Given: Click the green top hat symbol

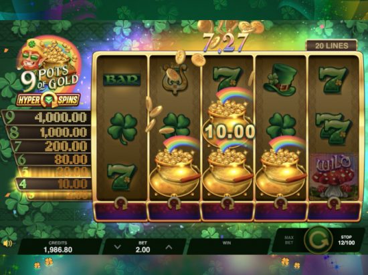Looking at the screenshot, I should pos(280,79).
